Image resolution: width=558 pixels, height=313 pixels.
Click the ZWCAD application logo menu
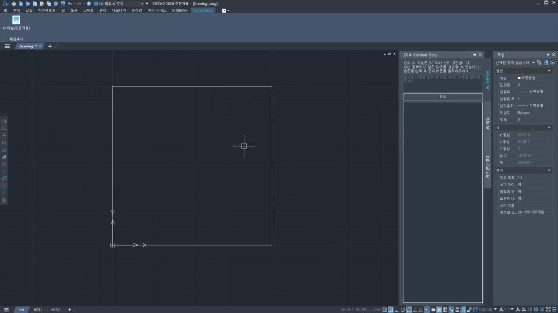pyautogui.click(x=6, y=3)
